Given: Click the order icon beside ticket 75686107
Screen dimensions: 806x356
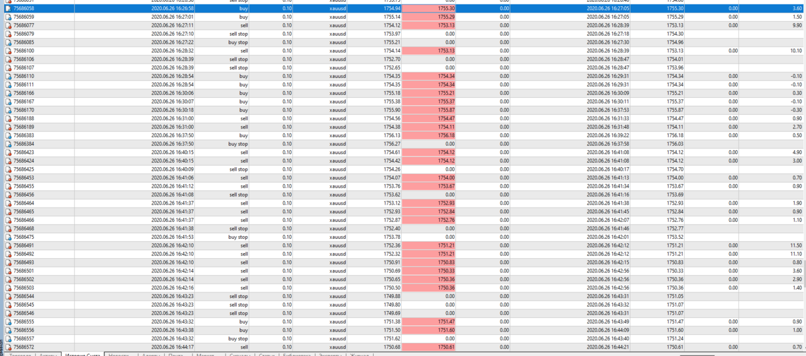Looking at the screenshot, I should coord(8,68).
